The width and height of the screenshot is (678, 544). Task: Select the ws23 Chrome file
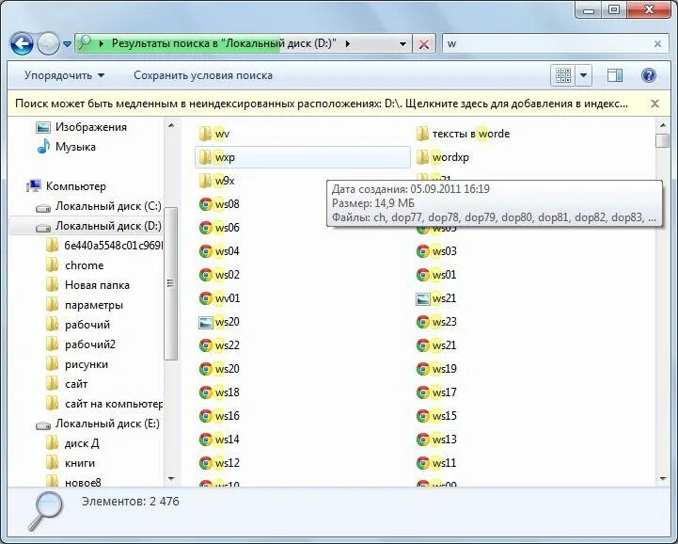click(x=436, y=322)
